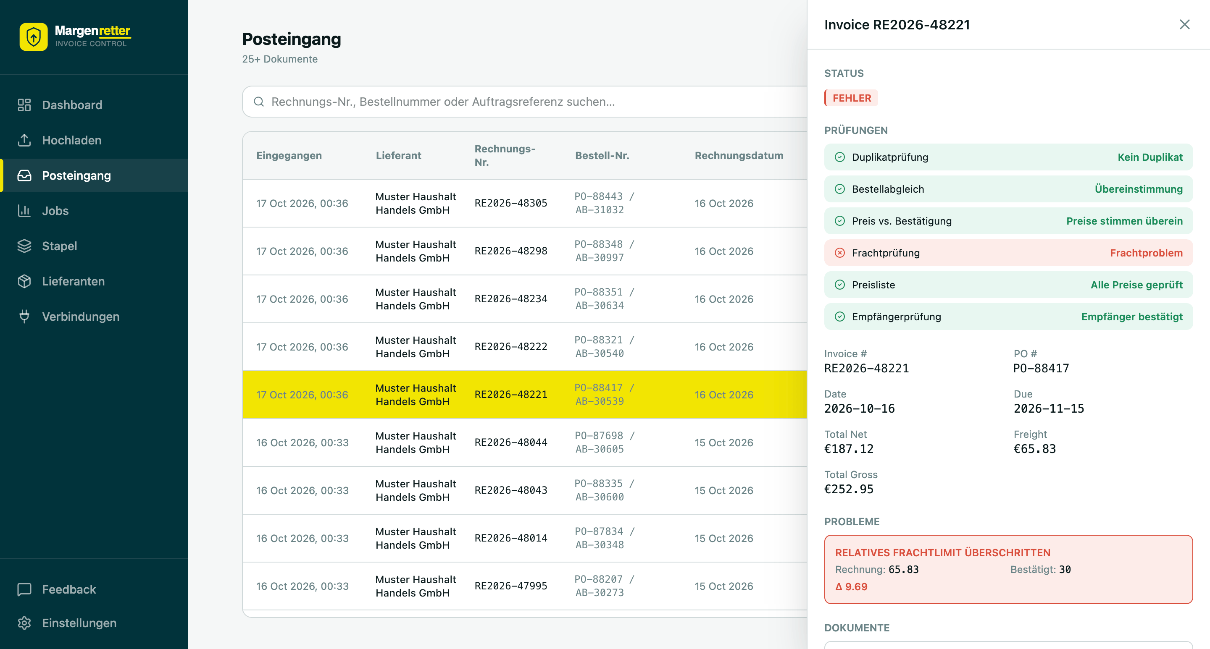This screenshot has width=1210, height=649.
Task: Click the Empfängerprüfung check icon
Action: point(840,316)
